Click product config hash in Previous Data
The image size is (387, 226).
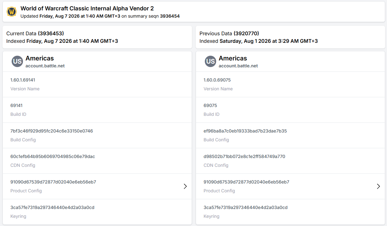pyautogui.click(x=246, y=182)
